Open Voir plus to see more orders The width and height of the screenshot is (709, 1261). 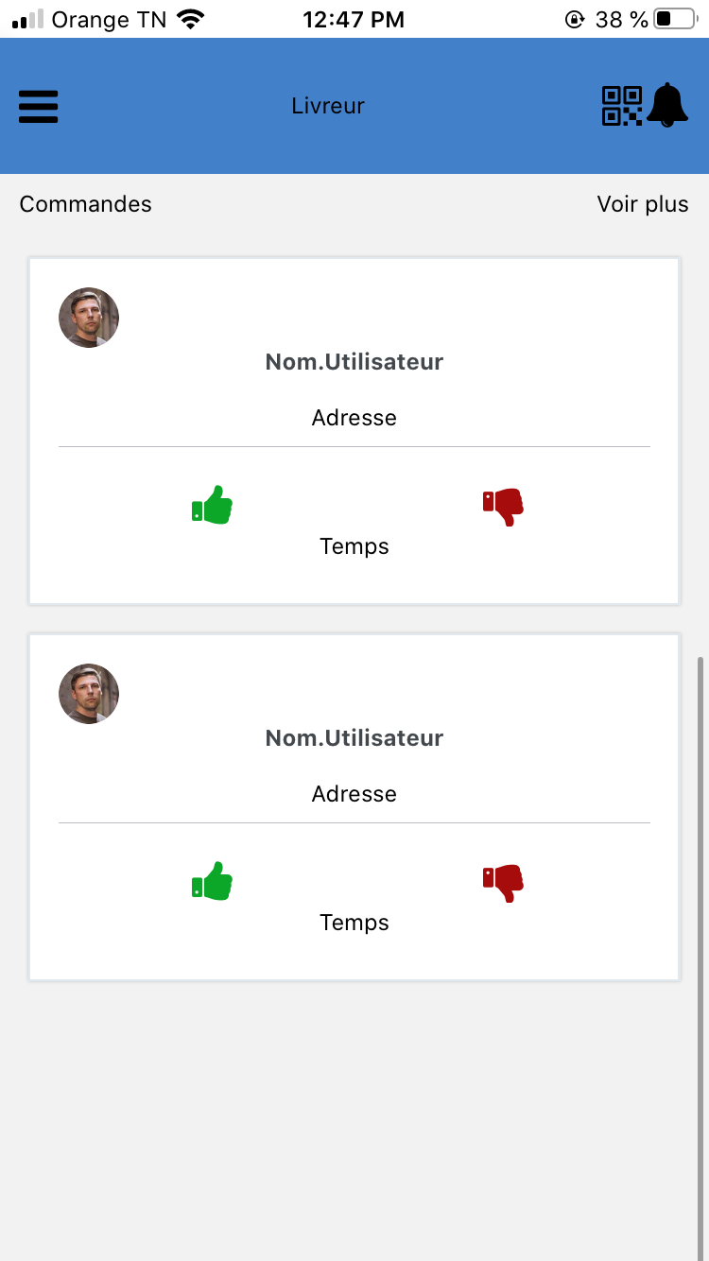[642, 204]
